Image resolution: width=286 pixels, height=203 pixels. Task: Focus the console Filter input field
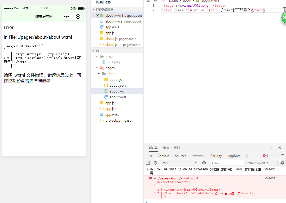(227, 163)
